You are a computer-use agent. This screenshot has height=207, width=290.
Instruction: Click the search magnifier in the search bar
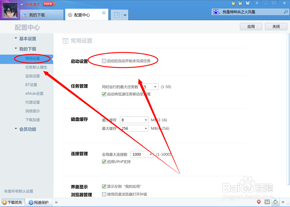point(285,11)
